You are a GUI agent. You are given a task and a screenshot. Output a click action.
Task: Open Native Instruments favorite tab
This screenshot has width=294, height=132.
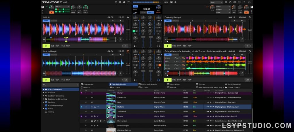coord(148,84)
